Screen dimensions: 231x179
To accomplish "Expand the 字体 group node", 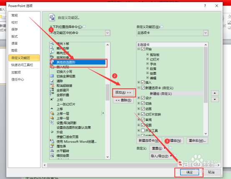I will click(x=148, y=64).
